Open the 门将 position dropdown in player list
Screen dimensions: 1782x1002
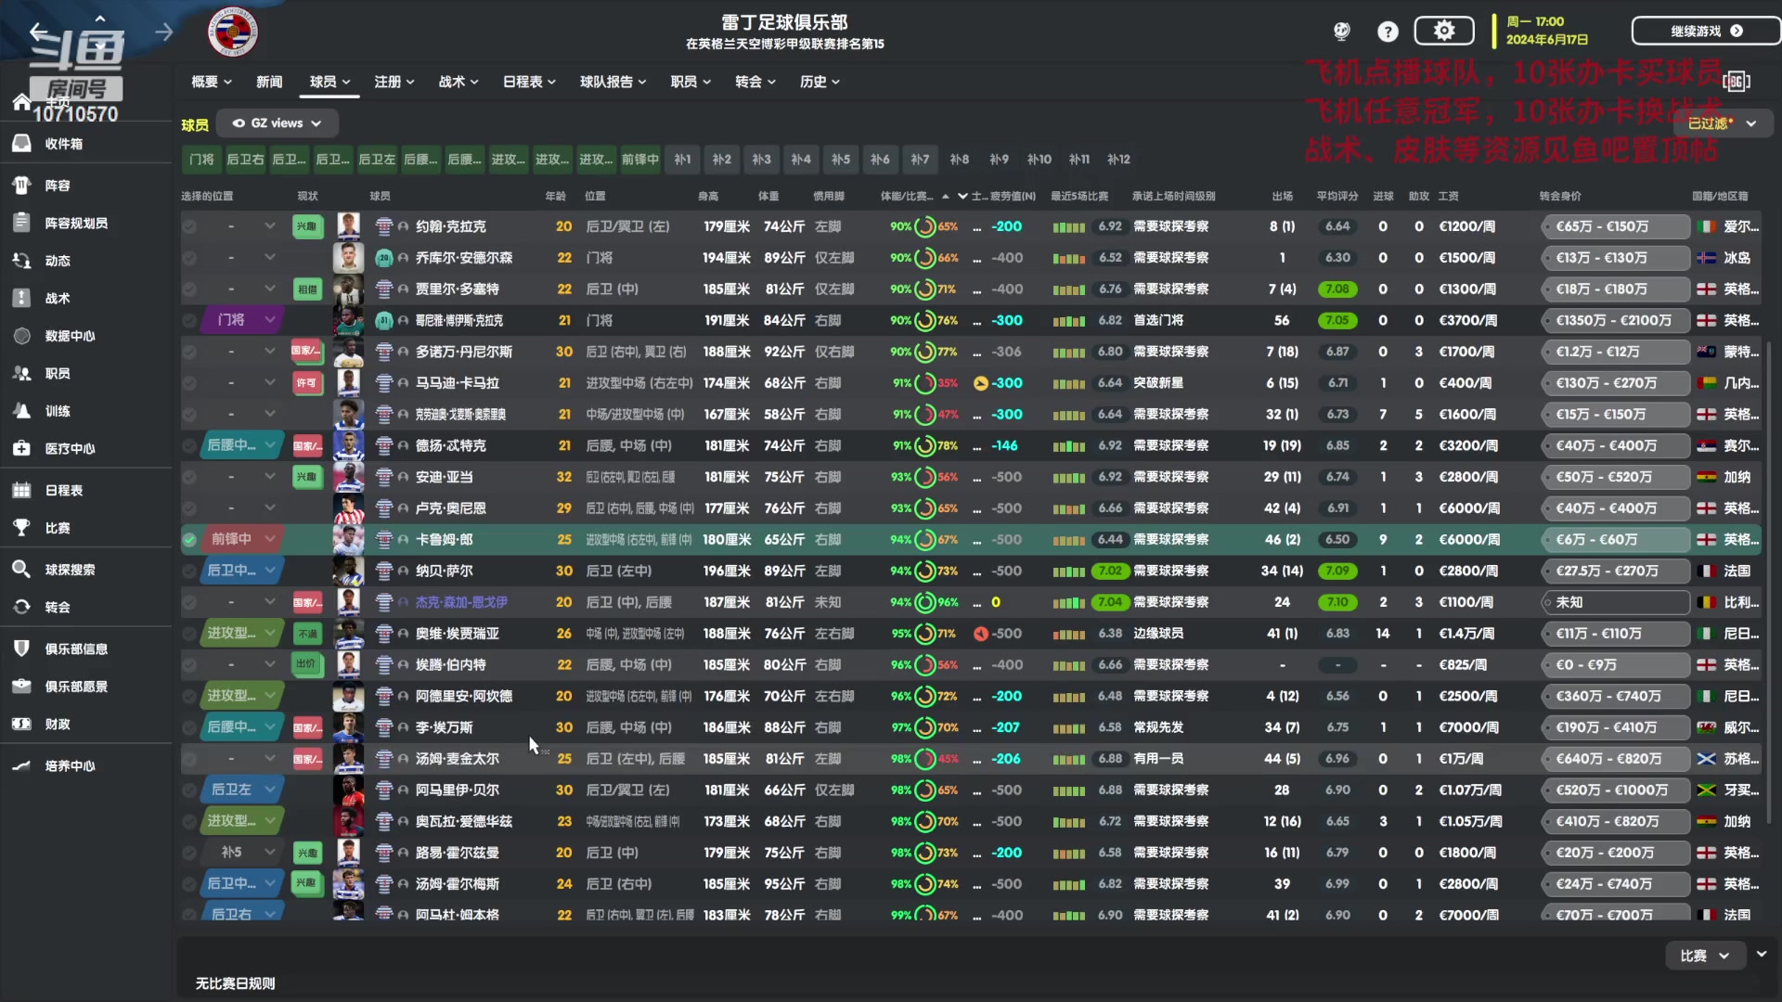(x=242, y=320)
